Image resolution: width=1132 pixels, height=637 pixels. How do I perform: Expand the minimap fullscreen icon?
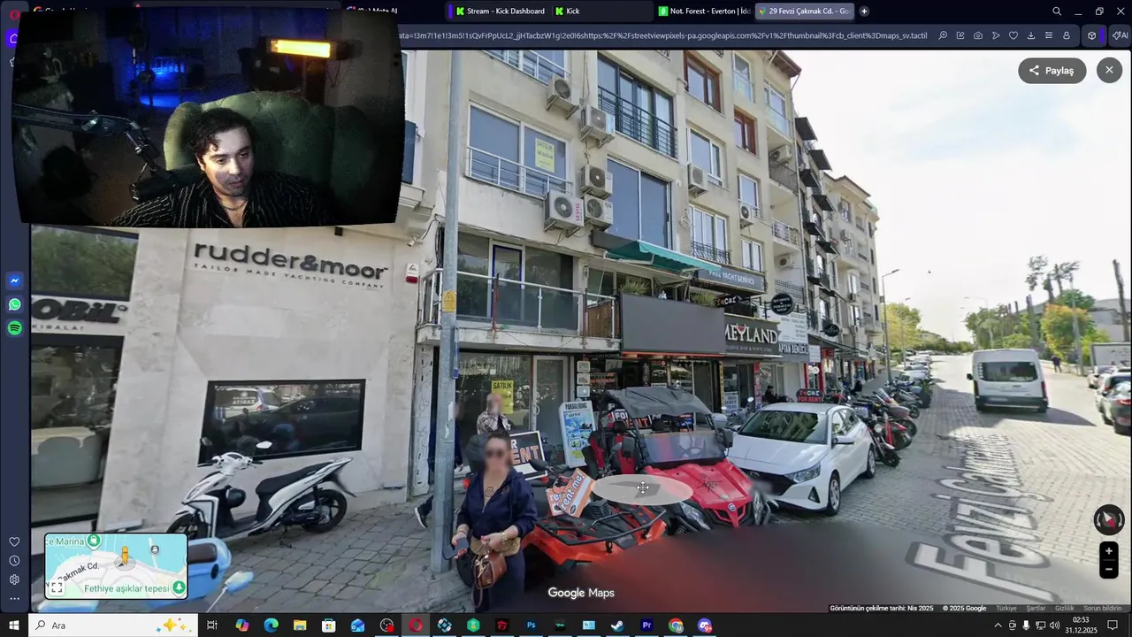coord(57,587)
